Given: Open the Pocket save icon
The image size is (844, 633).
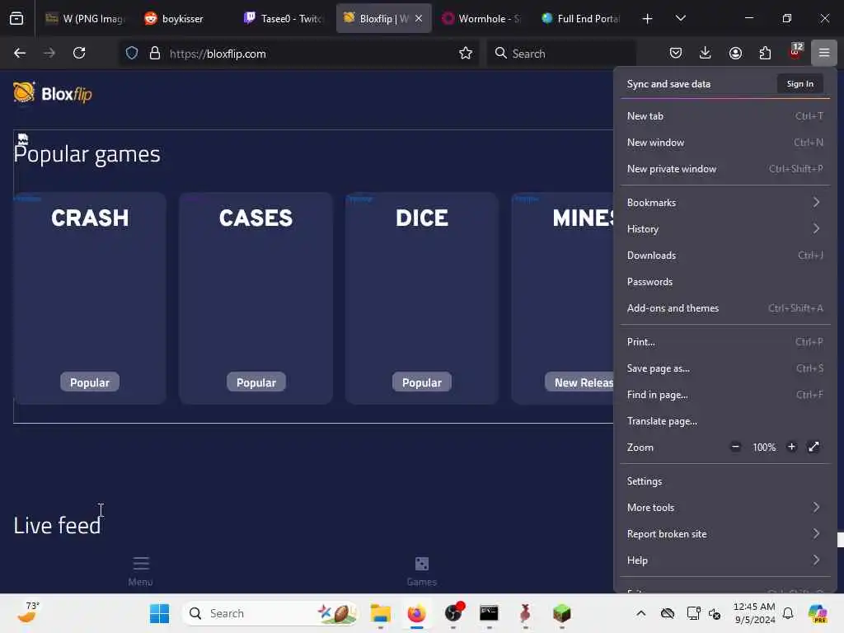Looking at the screenshot, I should tap(676, 53).
